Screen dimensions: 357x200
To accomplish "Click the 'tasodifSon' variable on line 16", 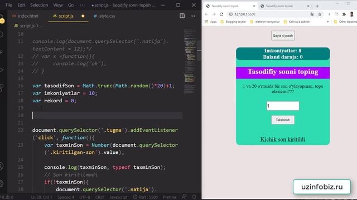I will coord(59,86).
